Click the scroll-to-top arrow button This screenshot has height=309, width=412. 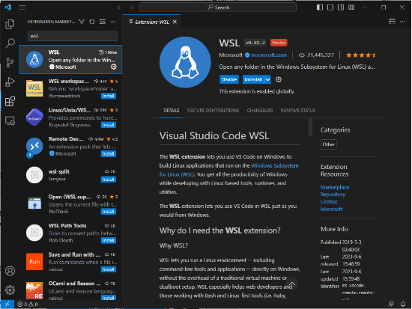(292, 284)
